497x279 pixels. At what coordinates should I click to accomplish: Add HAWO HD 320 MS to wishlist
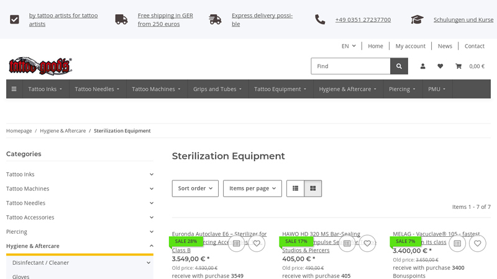click(367, 243)
